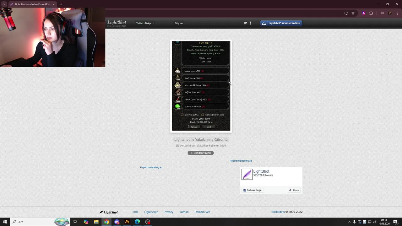The width and height of the screenshot is (402, 226).
Task: Open the recording app taskbar icon
Action: [x=148, y=222]
